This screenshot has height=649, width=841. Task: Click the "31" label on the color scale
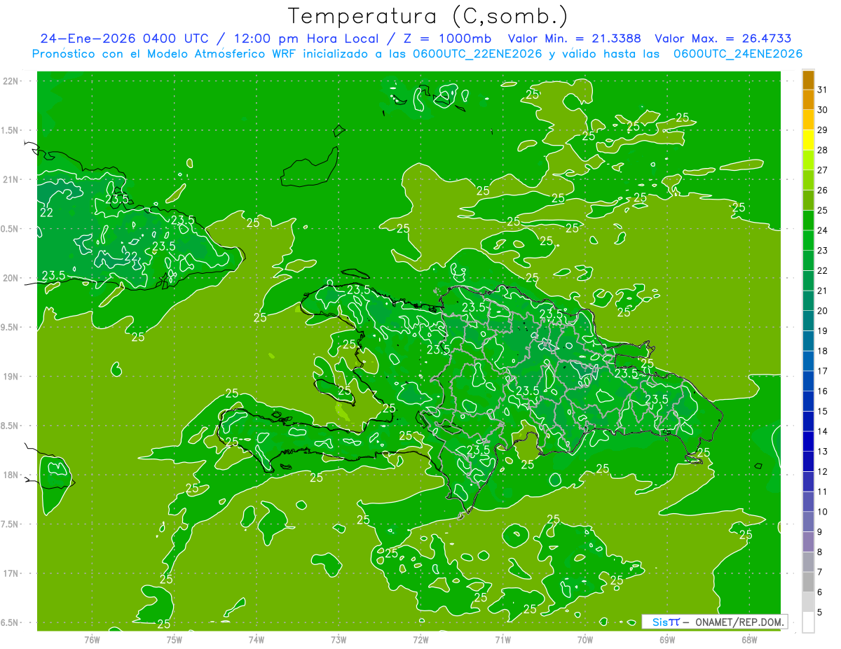[x=823, y=90]
